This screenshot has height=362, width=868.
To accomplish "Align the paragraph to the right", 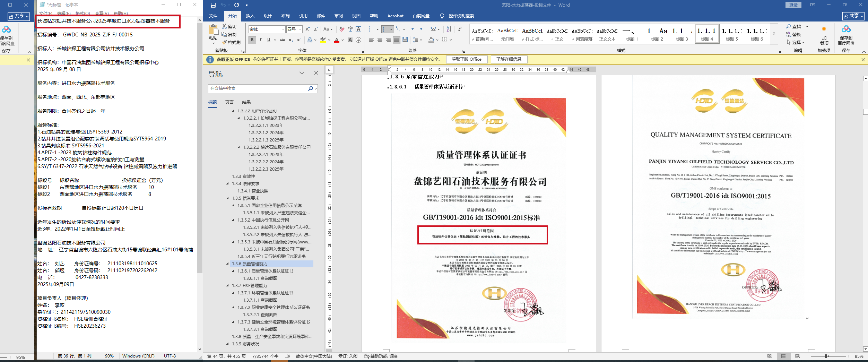I will click(388, 40).
